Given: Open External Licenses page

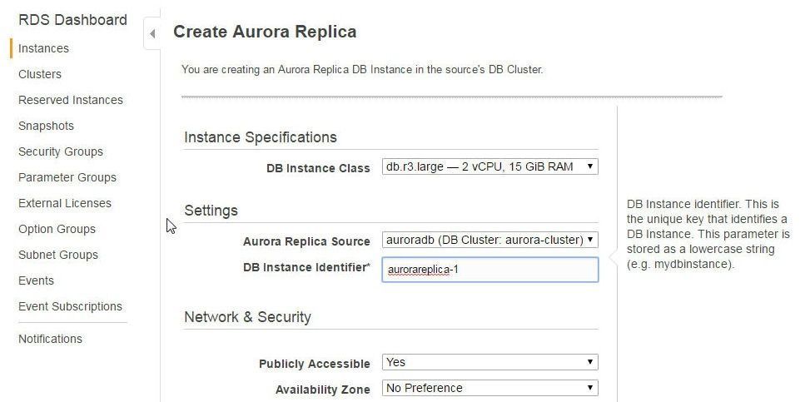Looking at the screenshot, I should click(x=65, y=203).
